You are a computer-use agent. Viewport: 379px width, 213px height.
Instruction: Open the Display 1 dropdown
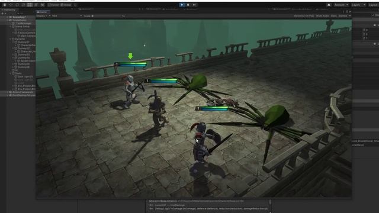pyautogui.click(x=43, y=16)
